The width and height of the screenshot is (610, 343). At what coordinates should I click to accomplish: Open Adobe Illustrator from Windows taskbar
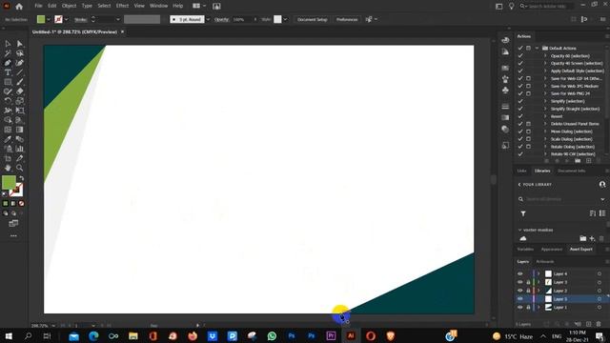point(351,335)
